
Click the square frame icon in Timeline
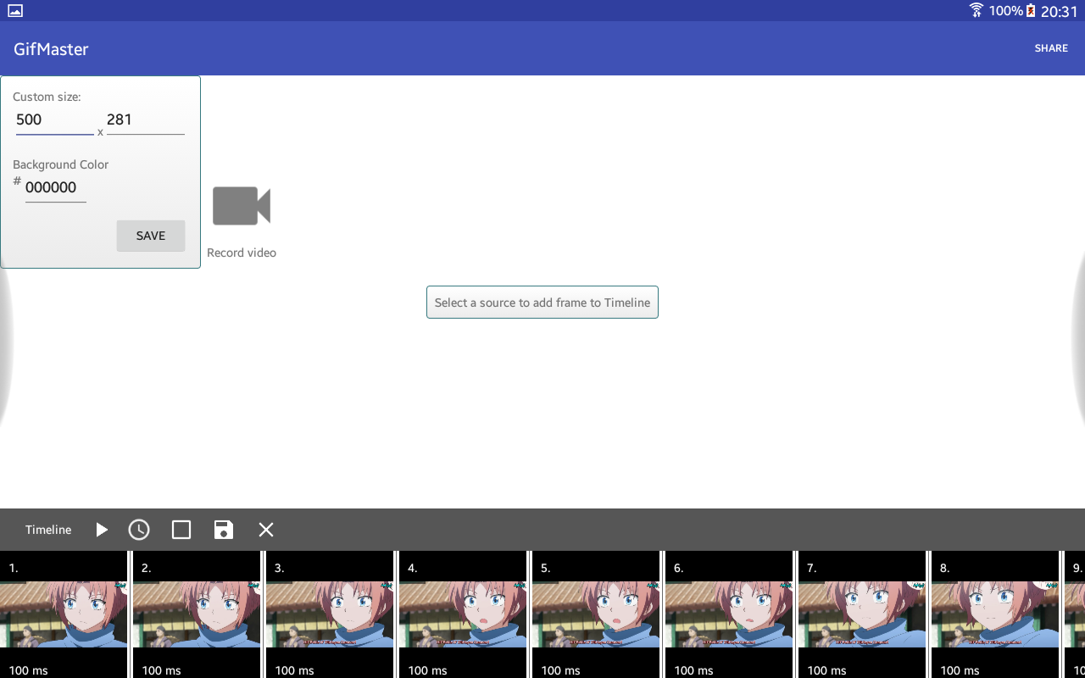pos(181,530)
